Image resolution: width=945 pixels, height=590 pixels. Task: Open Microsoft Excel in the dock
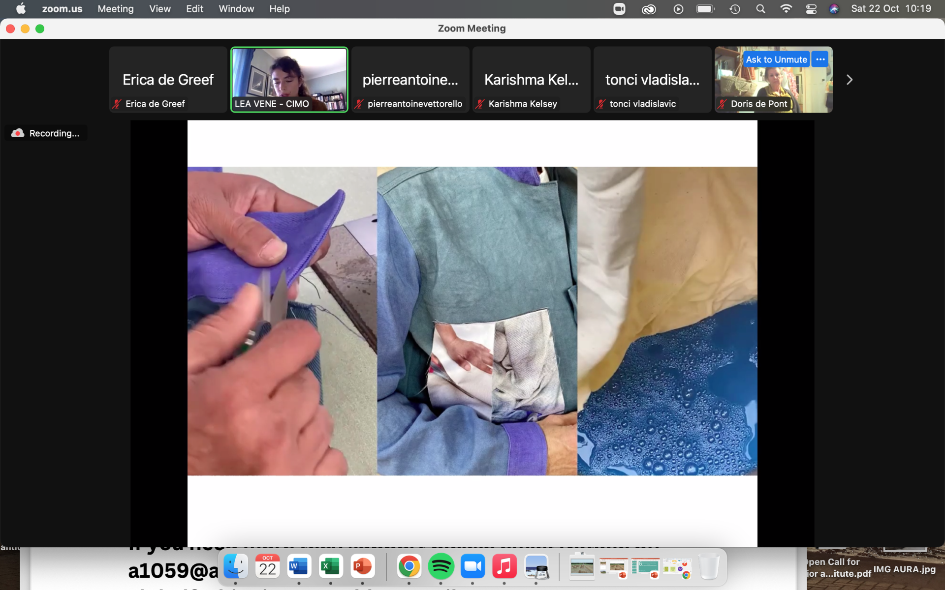pos(330,567)
